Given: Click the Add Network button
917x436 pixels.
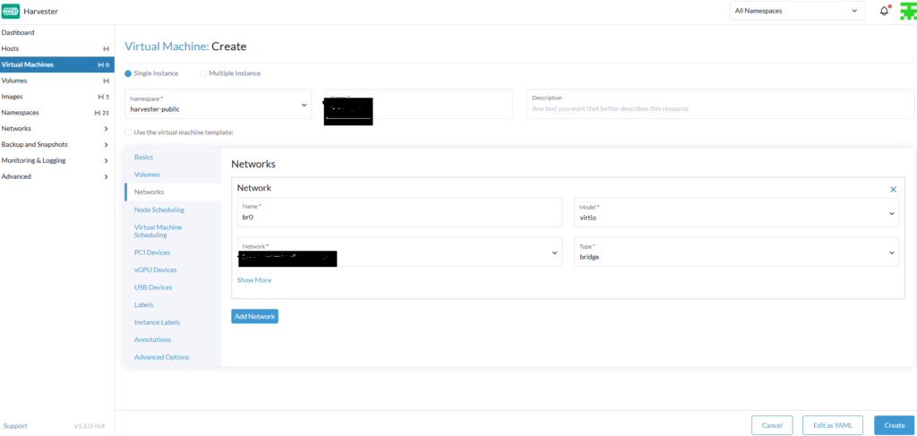Looking at the screenshot, I should (x=254, y=316).
